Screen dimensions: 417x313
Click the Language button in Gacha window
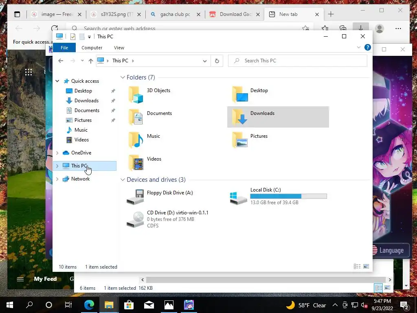(391, 250)
